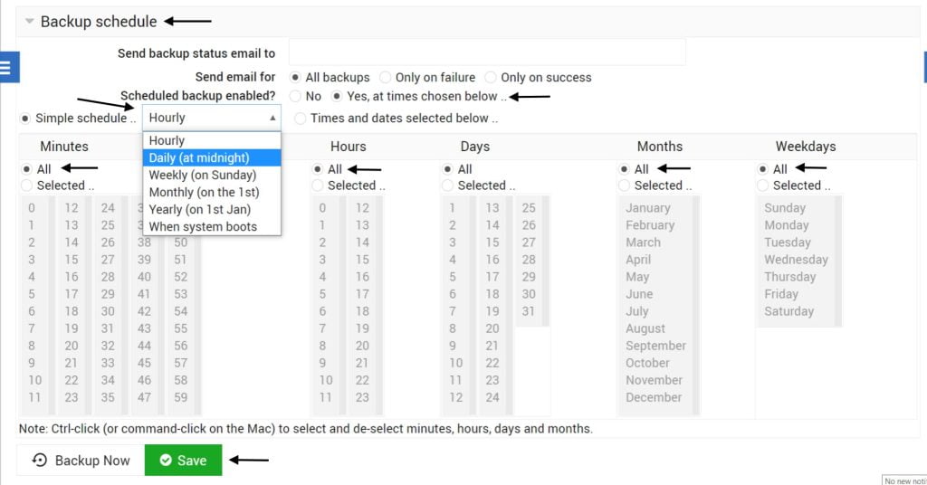Image resolution: width=927 pixels, height=485 pixels.
Task: Select 'Only on failure' email option
Action: (x=387, y=78)
